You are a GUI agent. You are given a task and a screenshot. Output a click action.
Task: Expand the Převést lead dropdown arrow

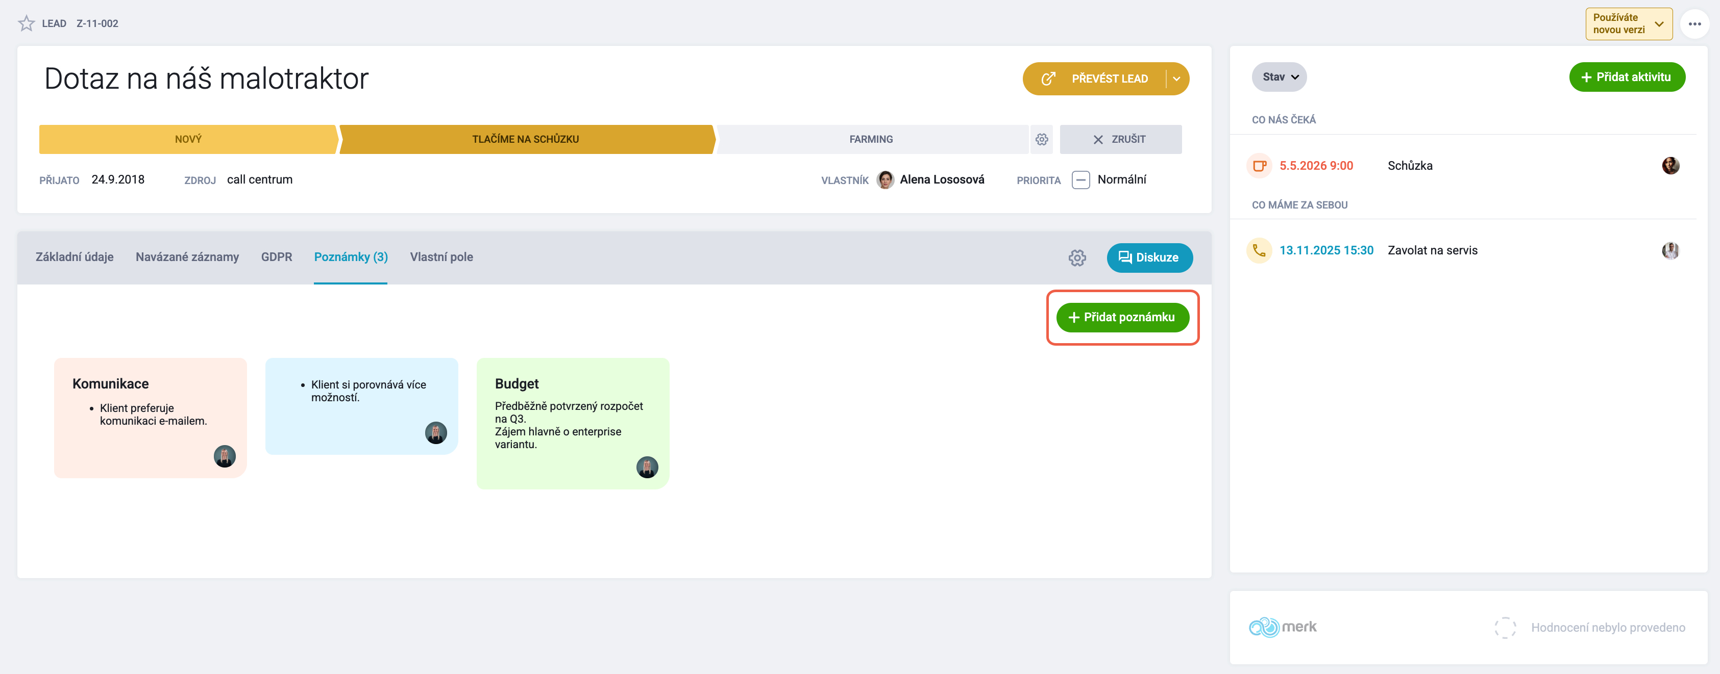click(1176, 79)
